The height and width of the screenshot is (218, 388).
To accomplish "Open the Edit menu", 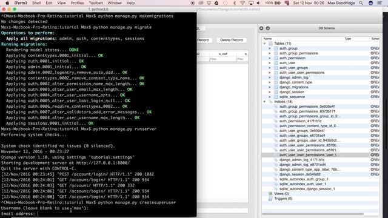I will click(49, 3).
